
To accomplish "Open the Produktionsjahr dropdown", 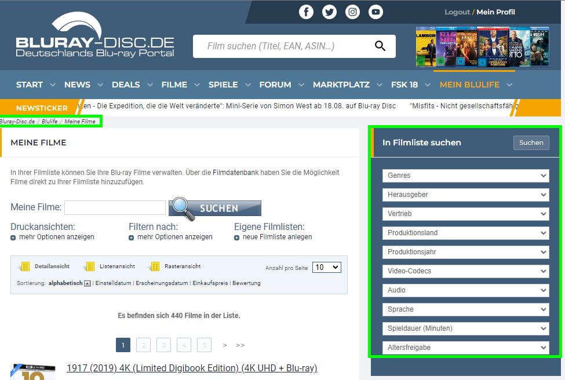I will (x=465, y=252).
